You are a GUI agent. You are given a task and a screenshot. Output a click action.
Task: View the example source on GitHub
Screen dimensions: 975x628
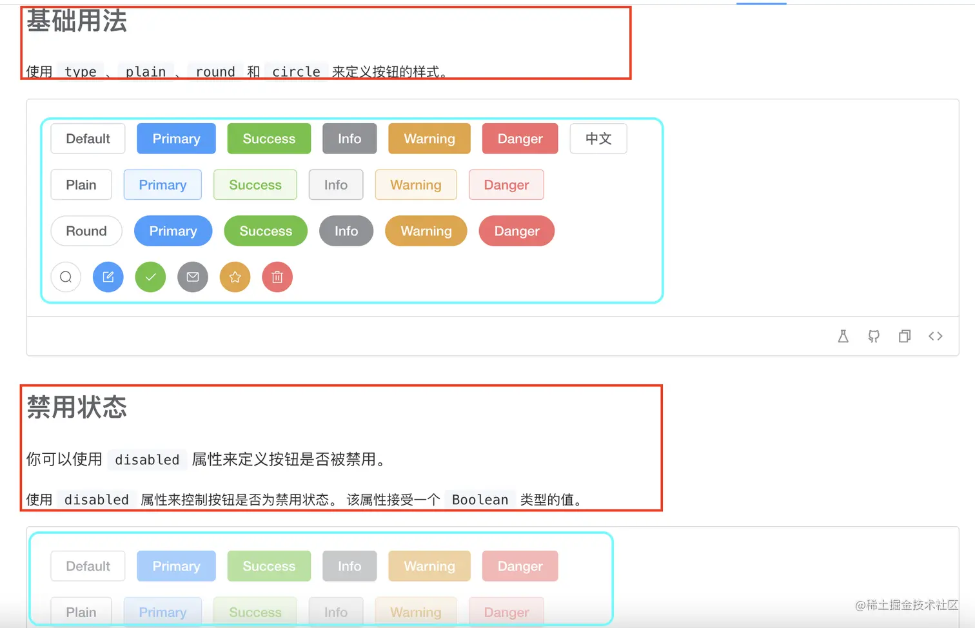tap(874, 336)
